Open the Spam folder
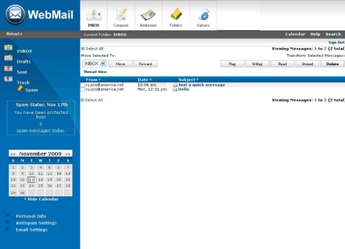Viewport: 345px width, 249px height. (x=31, y=90)
